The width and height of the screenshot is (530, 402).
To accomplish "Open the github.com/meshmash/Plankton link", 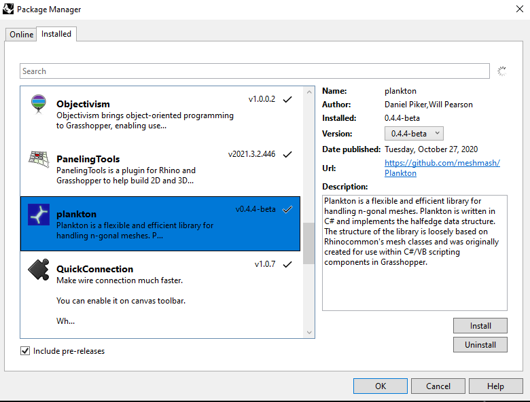I will pyautogui.click(x=442, y=168).
